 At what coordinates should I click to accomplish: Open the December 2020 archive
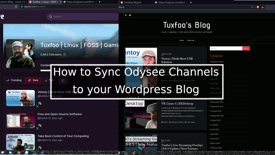(217, 102)
